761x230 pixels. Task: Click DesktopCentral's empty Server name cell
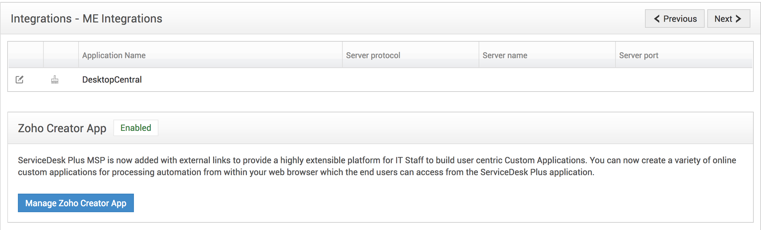point(547,80)
